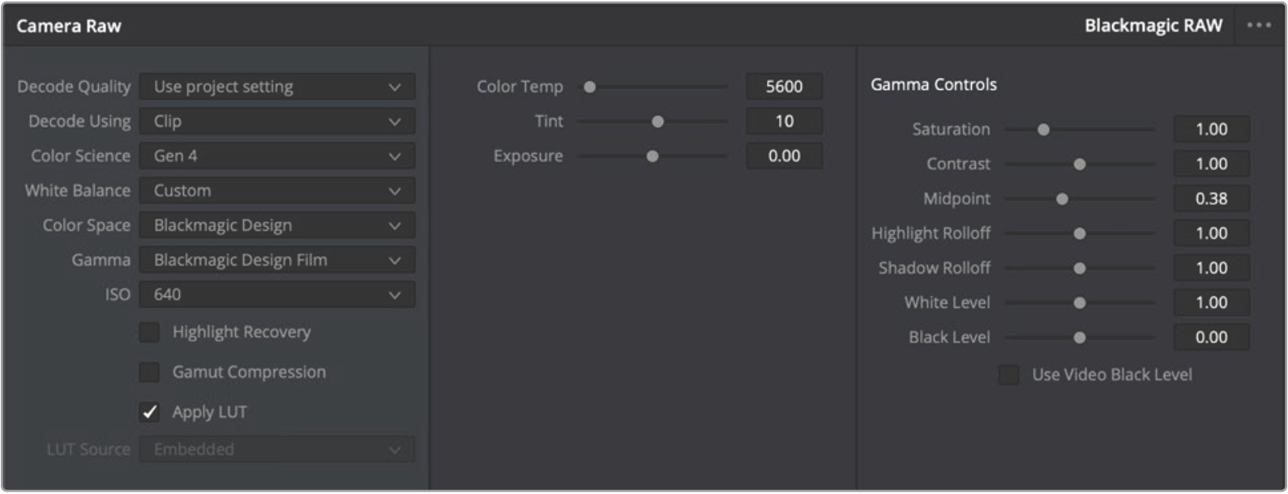Click the Black Level value field
This screenshot has width=1288, height=494.
coord(1211,338)
